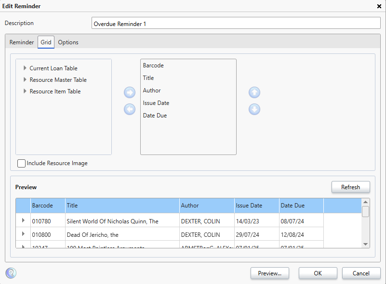Click the Refresh button
Viewport: 386px width, 284px height.
(x=350, y=187)
